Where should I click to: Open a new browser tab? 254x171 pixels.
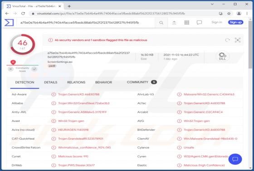point(69,6)
